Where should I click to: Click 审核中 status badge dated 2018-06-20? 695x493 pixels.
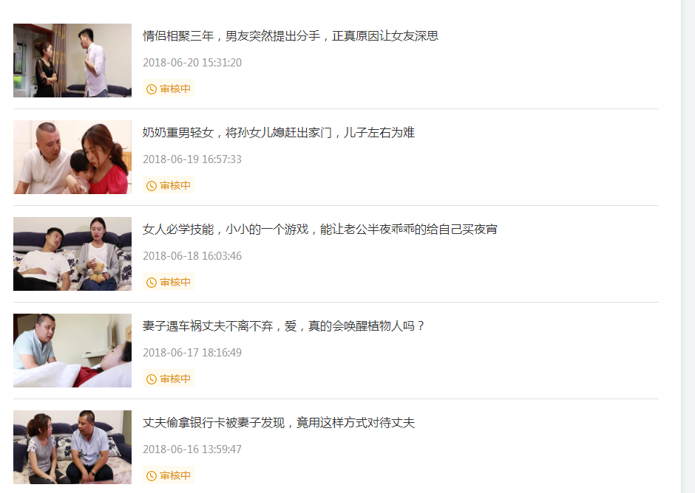(169, 89)
